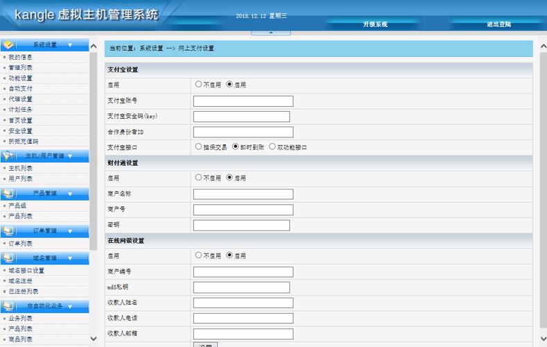Open 商品列表 page
547x347 pixels.
pyautogui.click(x=20, y=339)
